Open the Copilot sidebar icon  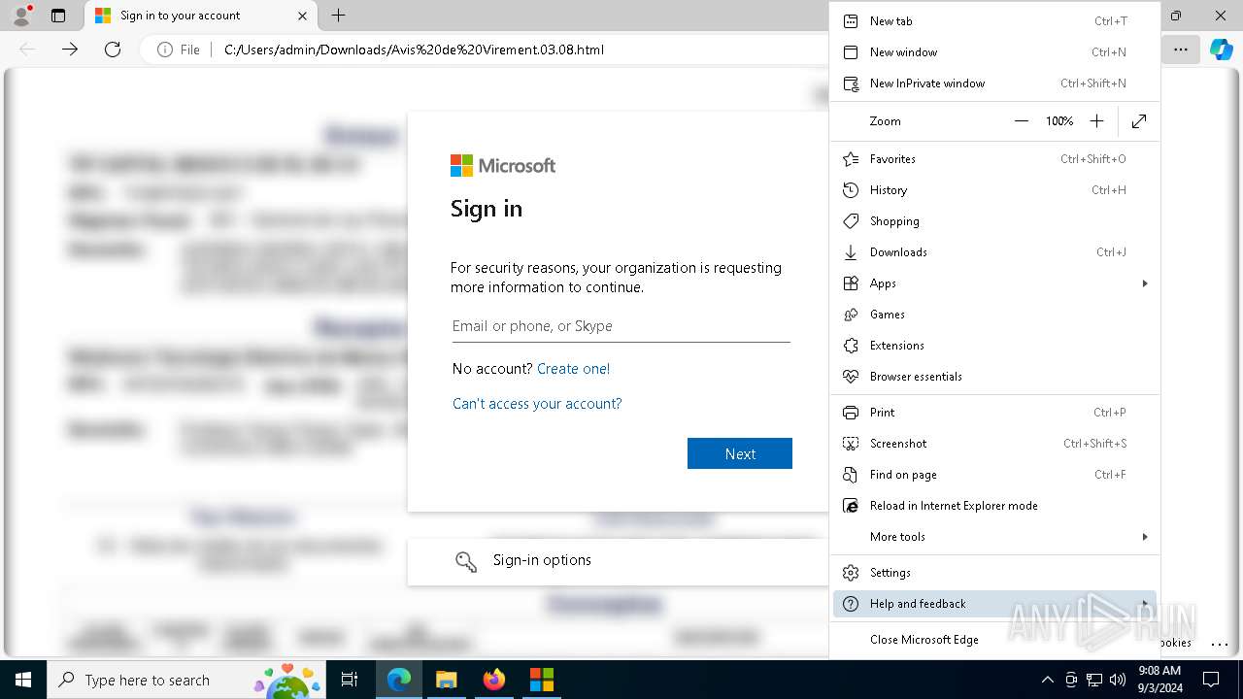tap(1221, 50)
